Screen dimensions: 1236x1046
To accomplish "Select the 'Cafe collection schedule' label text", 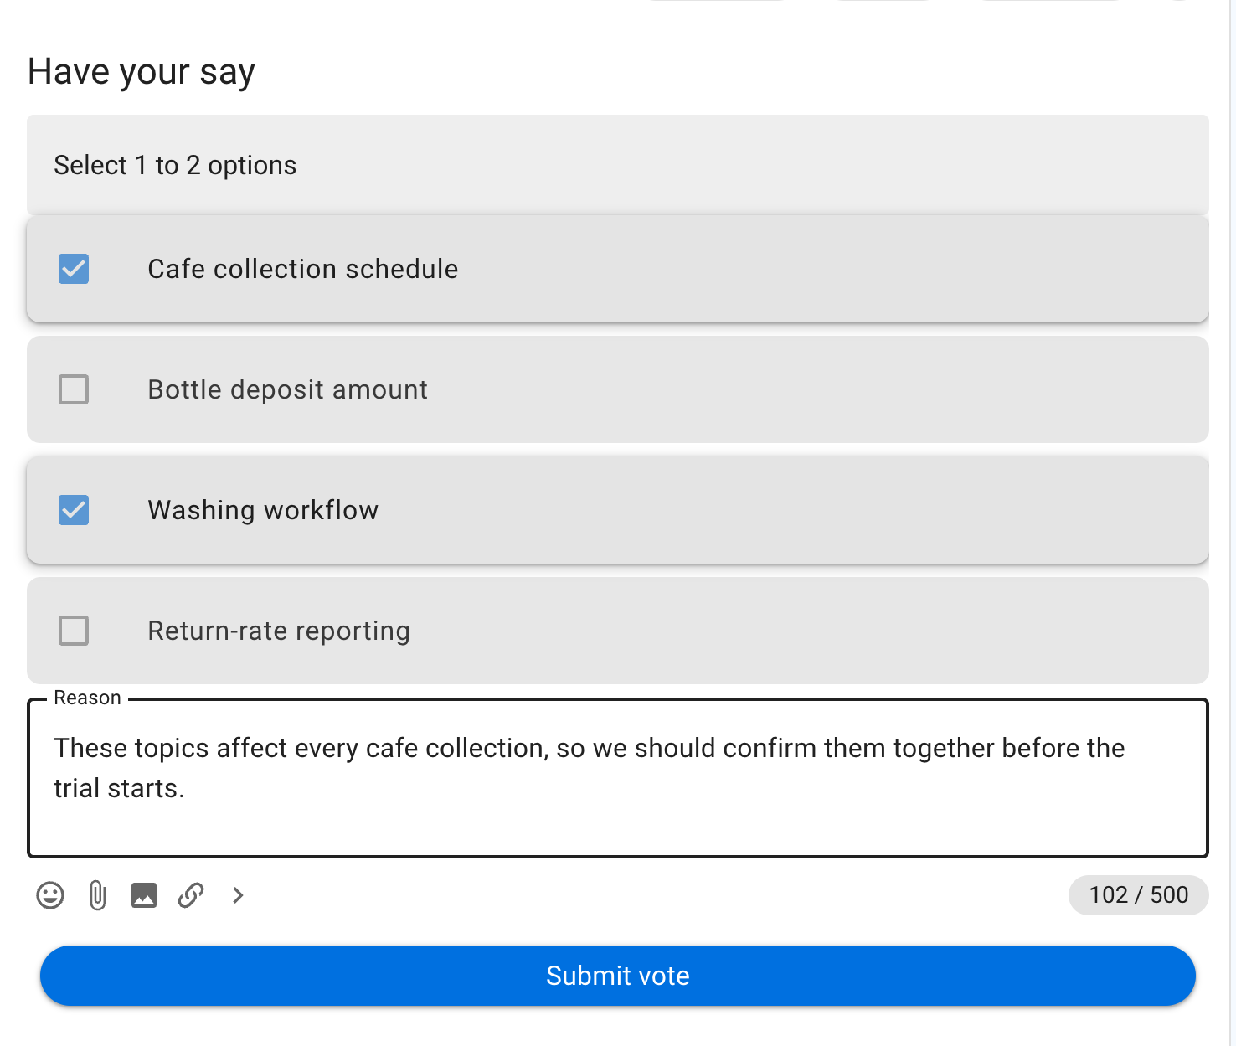I will coord(303,269).
